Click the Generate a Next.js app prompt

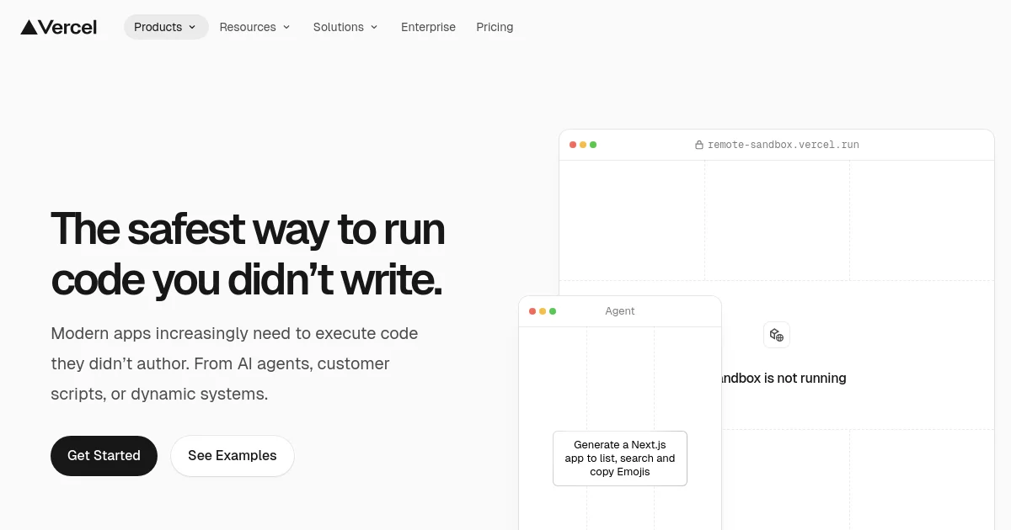click(x=620, y=458)
